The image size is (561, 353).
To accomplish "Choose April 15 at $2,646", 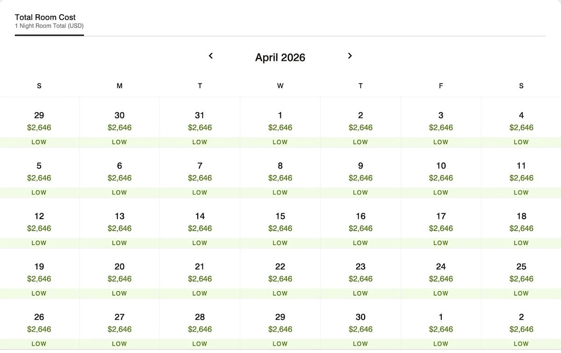I will [x=280, y=223].
